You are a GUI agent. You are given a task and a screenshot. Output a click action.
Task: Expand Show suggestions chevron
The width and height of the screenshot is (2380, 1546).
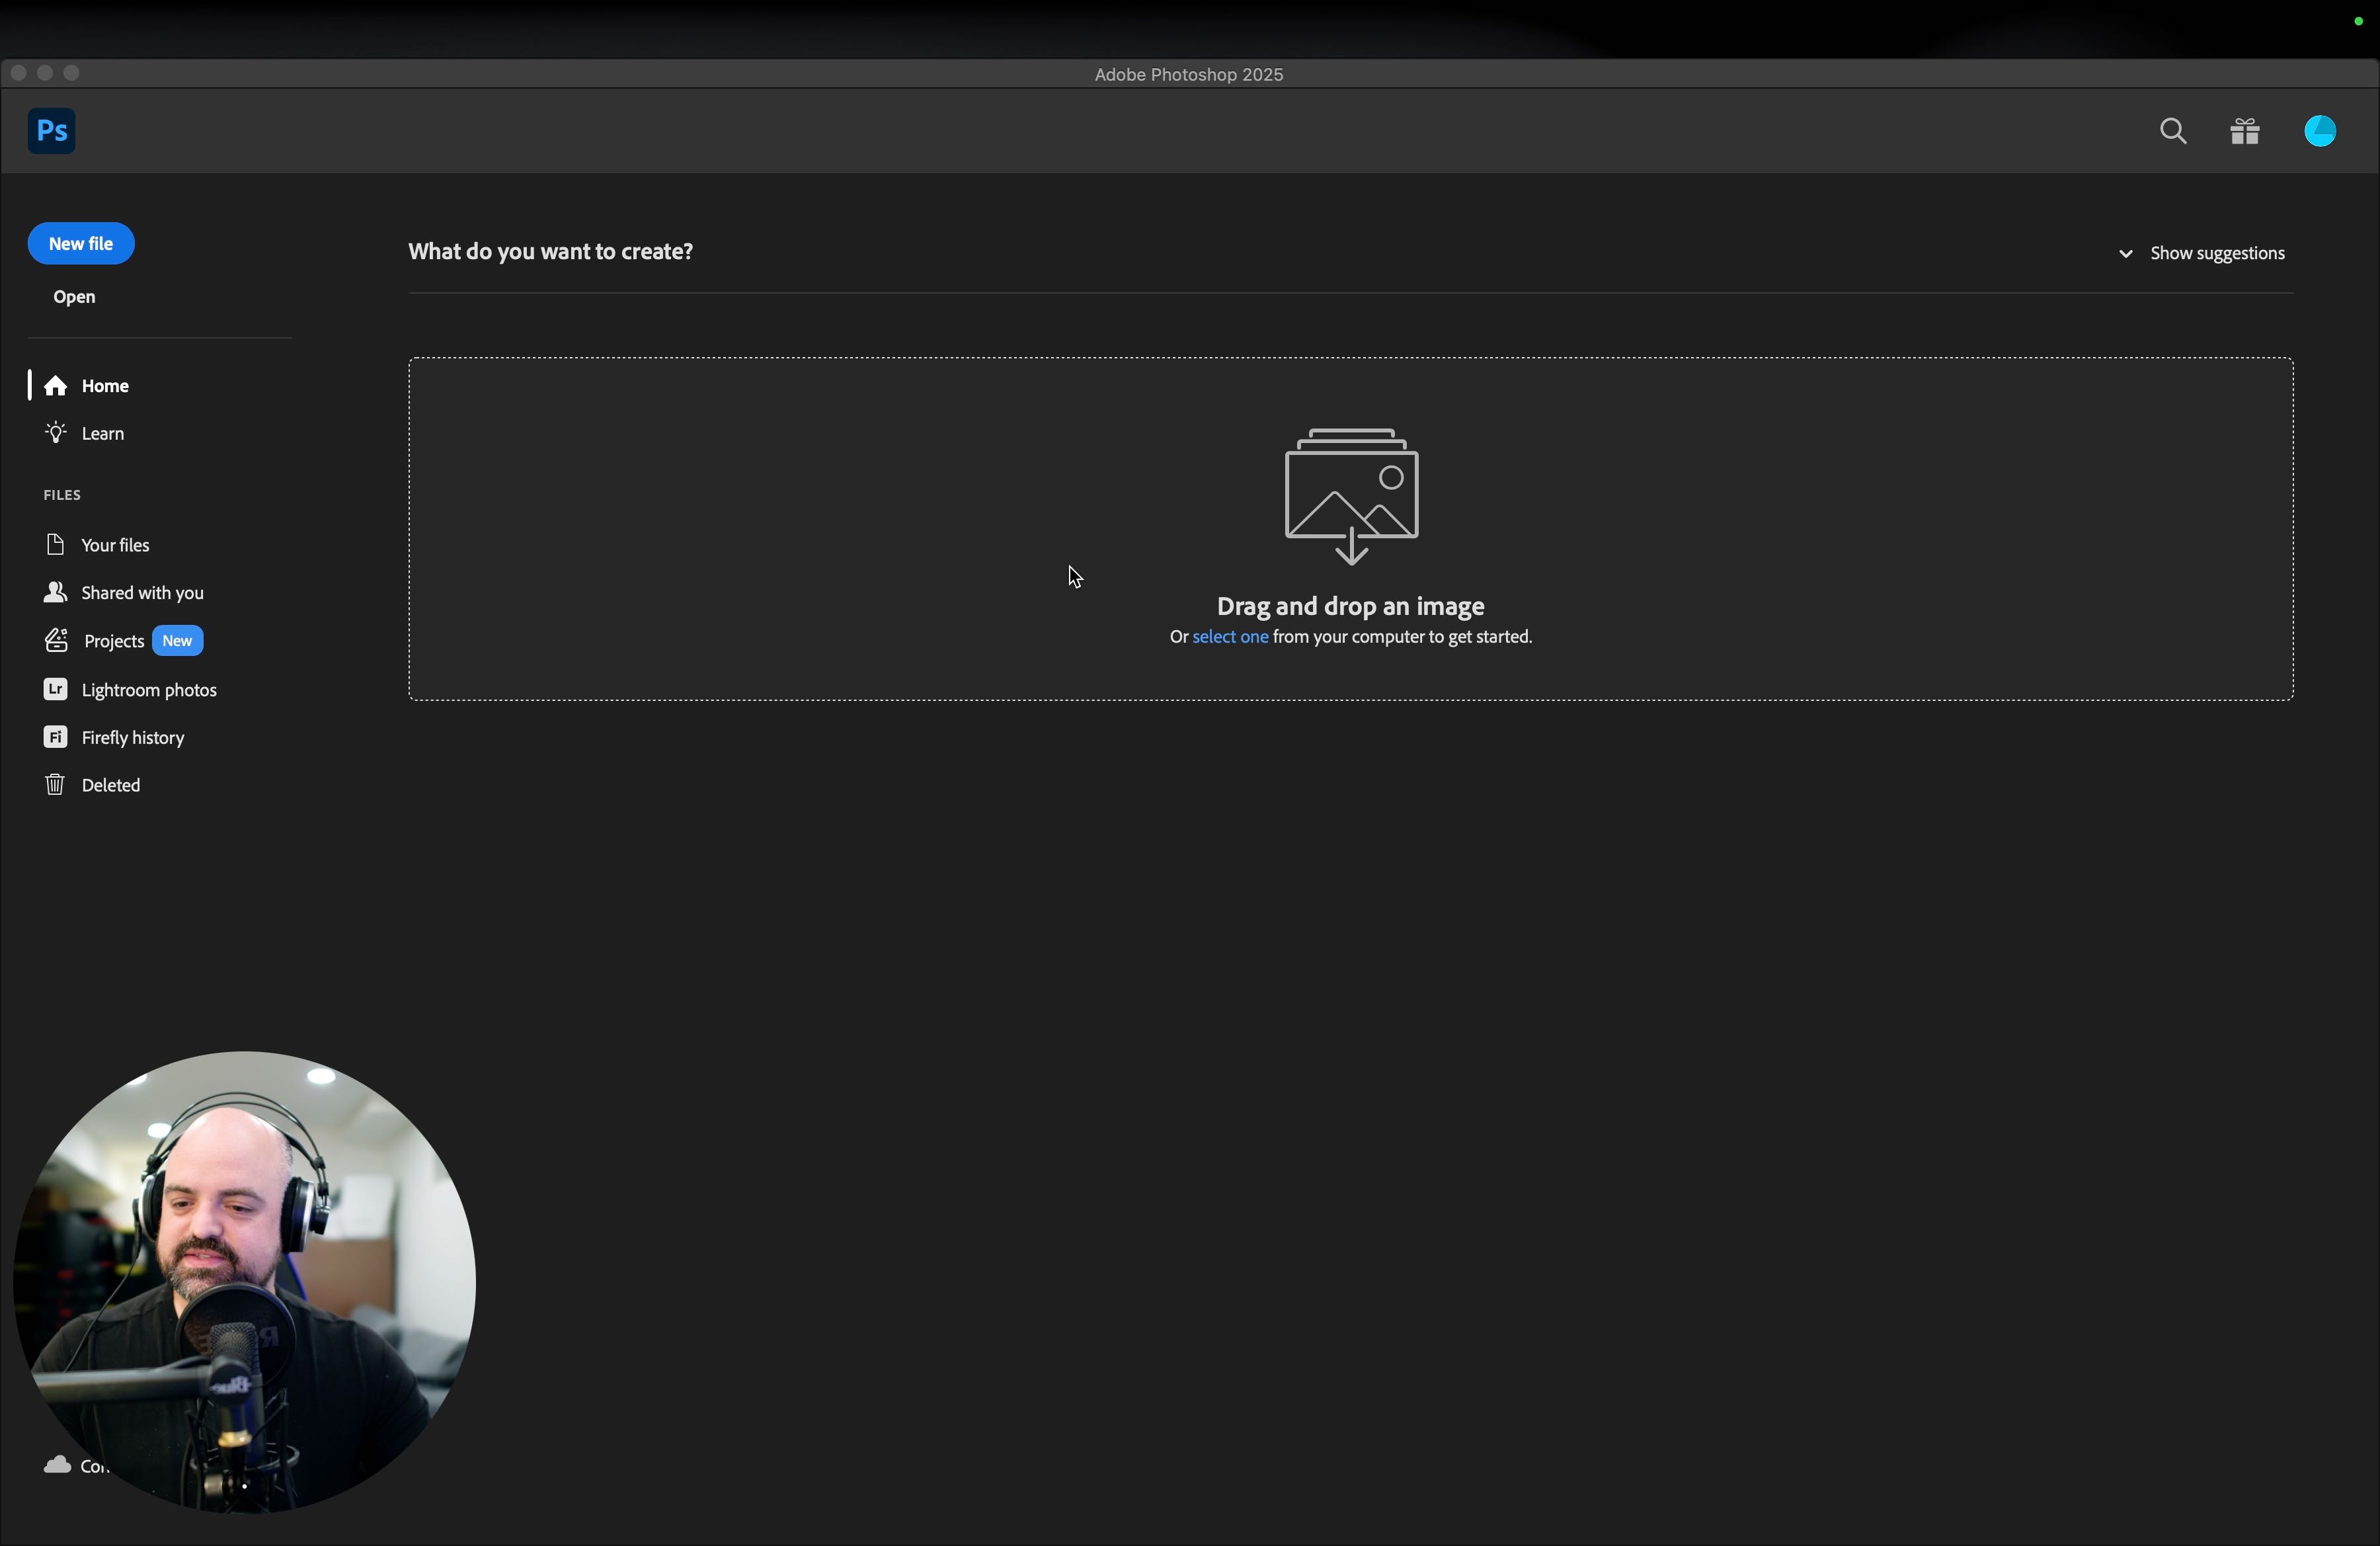pyautogui.click(x=2125, y=254)
